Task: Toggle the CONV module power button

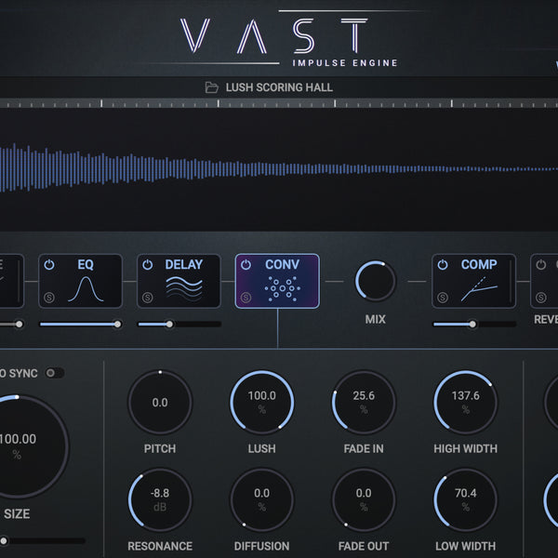Action: pyautogui.click(x=246, y=265)
